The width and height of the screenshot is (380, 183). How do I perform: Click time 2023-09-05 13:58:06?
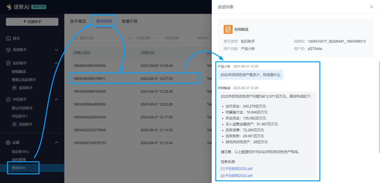(x=157, y=66)
